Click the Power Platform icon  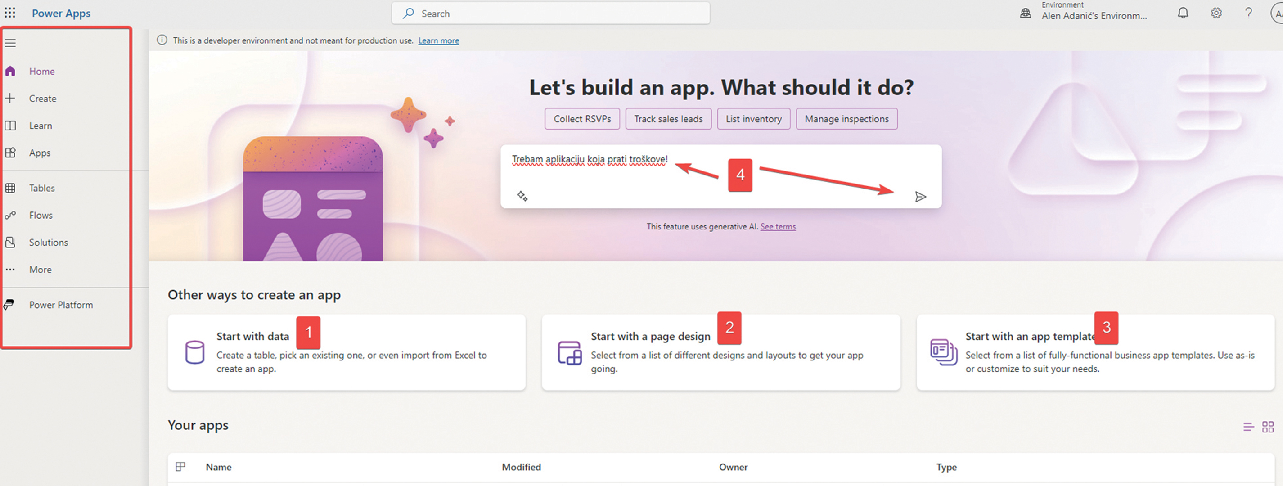[9, 305]
